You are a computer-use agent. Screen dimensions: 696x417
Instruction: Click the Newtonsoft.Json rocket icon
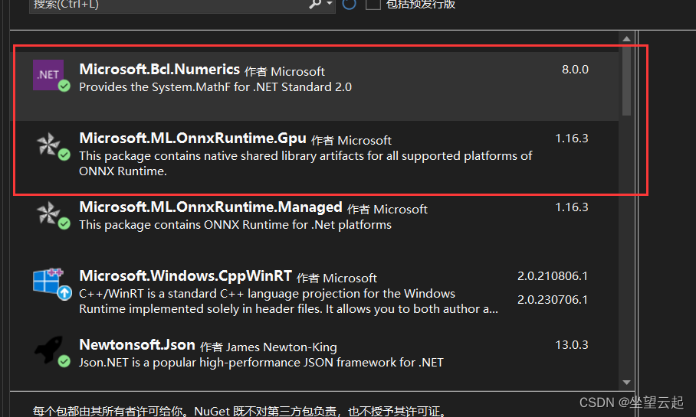(x=48, y=350)
